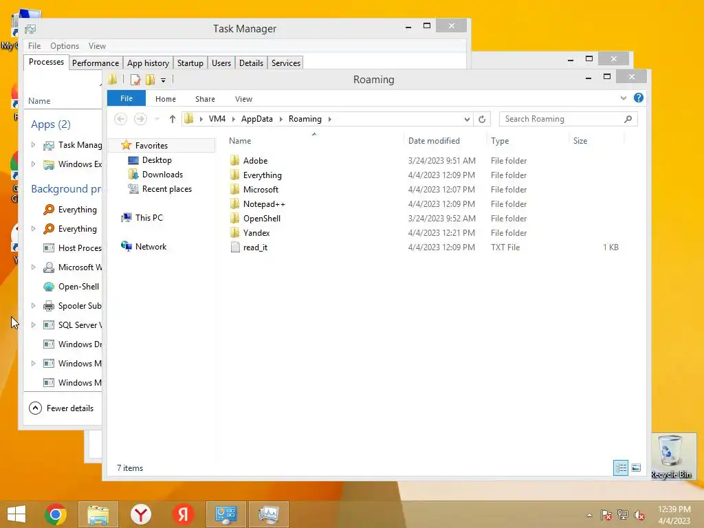The height and width of the screenshot is (528, 704).
Task: Click Fewer details in Task Manager
Action: tap(61, 408)
